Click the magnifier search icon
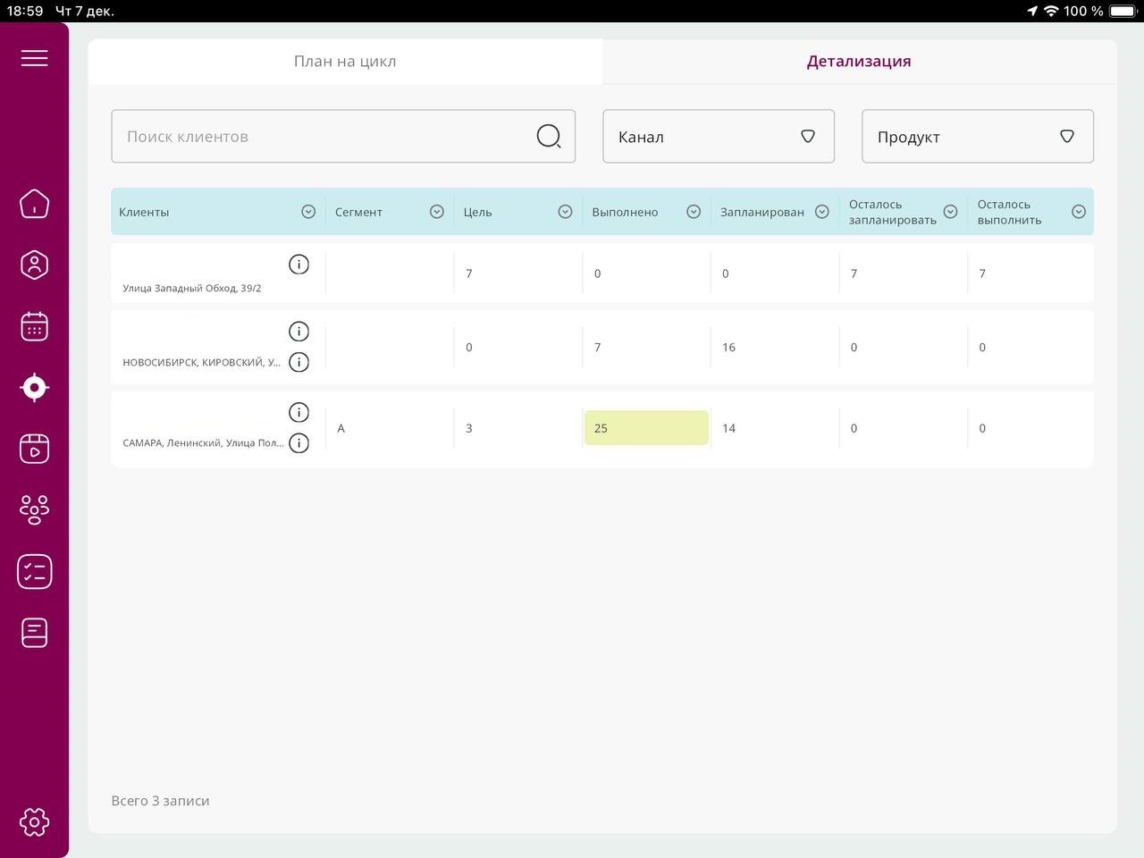The image size is (1144, 858). (x=549, y=136)
